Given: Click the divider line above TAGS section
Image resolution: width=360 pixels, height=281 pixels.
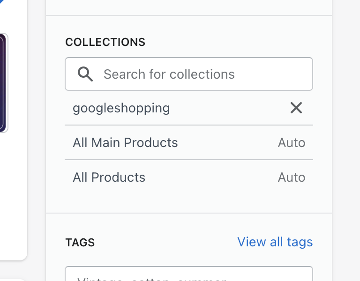Looking at the screenshot, I should tap(188, 213).
